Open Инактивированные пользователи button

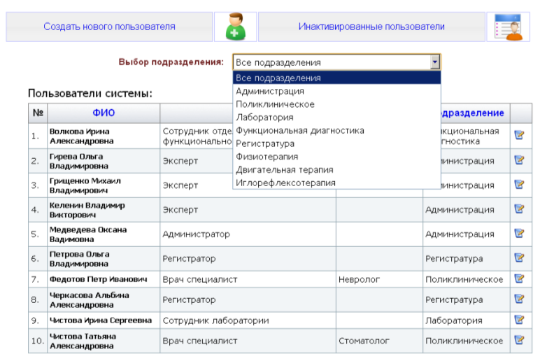click(371, 27)
